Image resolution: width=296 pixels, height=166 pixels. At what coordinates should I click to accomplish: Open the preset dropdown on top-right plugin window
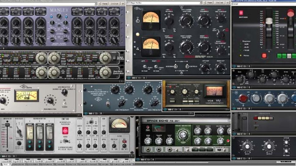263,4
